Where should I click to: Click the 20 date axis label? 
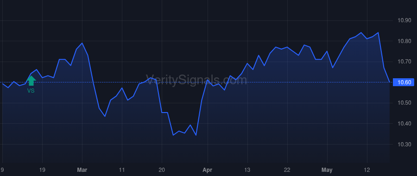click(162, 170)
